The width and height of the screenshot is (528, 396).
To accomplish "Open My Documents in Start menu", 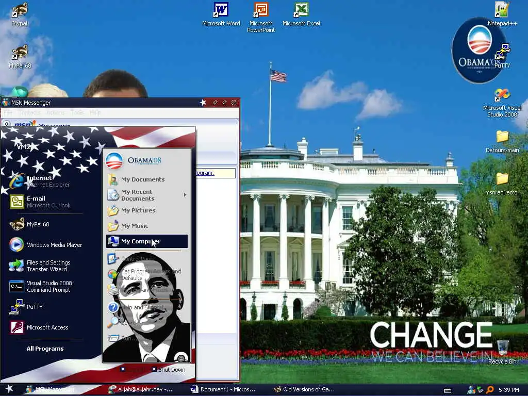I will 147,179.
